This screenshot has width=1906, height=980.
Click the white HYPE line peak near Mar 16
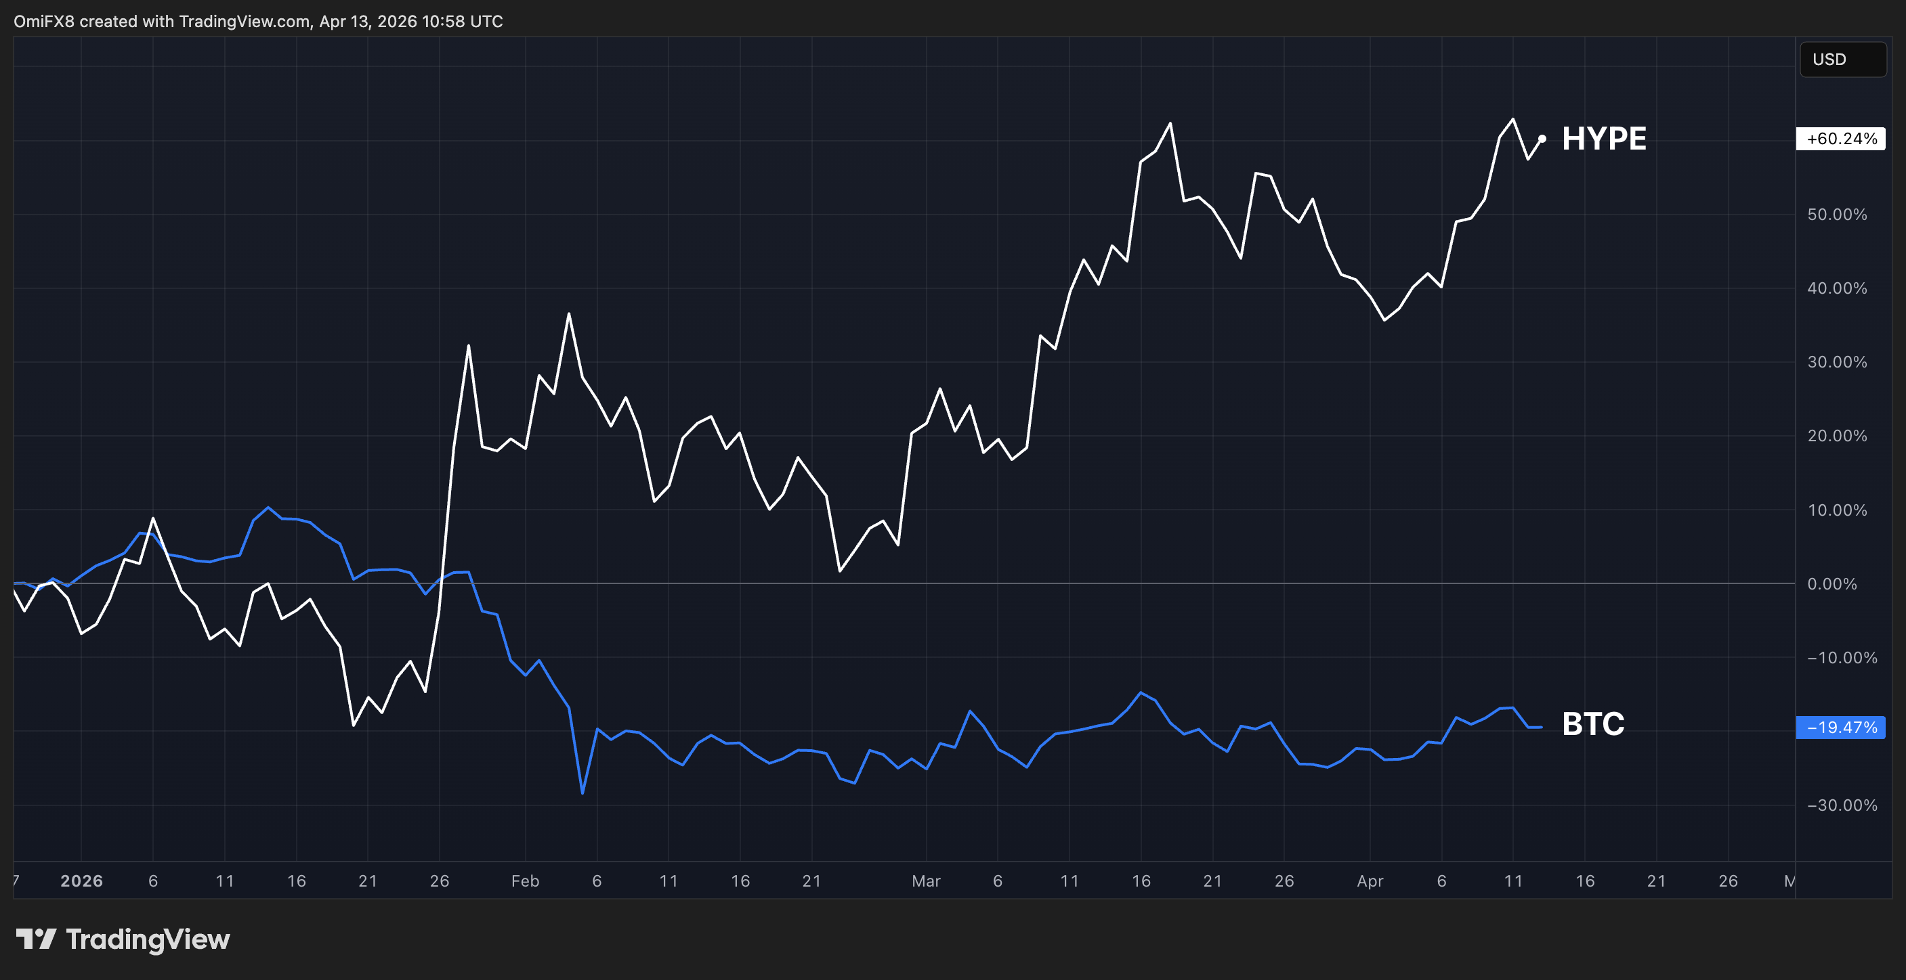pyautogui.click(x=1170, y=123)
